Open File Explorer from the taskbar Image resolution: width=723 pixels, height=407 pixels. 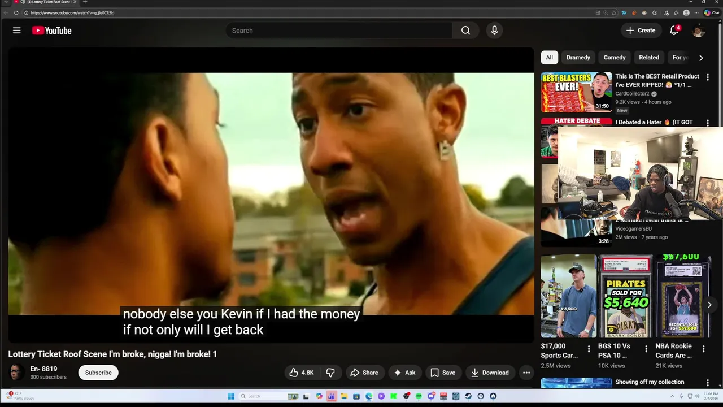pos(343,396)
